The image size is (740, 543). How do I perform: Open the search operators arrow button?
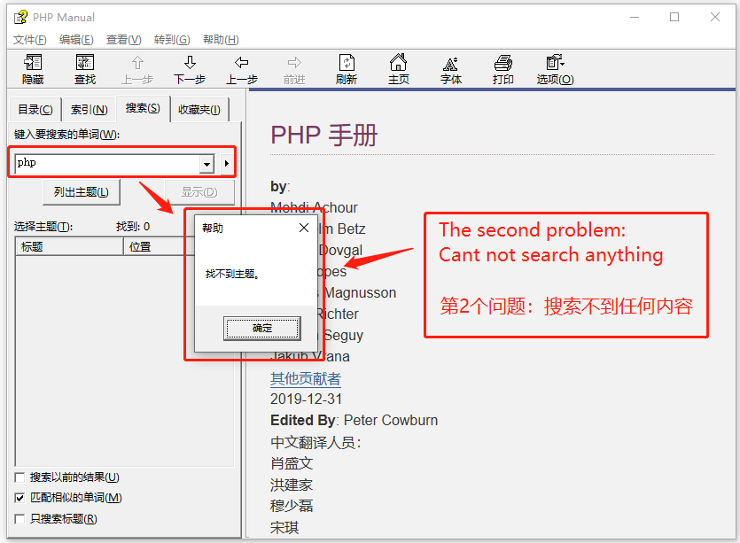(227, 163)
